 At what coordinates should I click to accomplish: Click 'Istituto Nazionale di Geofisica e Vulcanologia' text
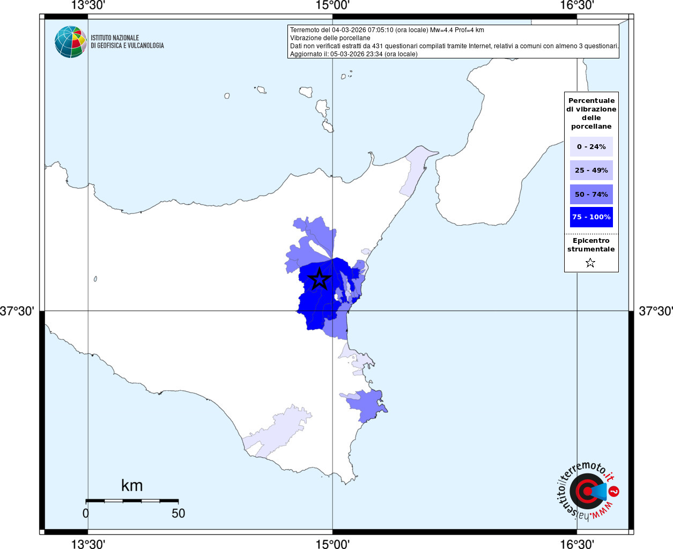point(127,42)
